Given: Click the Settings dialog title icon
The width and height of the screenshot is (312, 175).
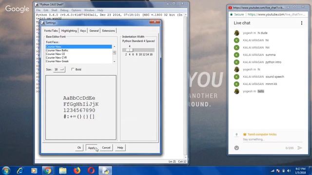Looking at the screenshot, I should tap(43, 23).
